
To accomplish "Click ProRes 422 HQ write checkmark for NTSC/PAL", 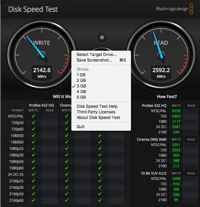I will (x=33, y=116).
